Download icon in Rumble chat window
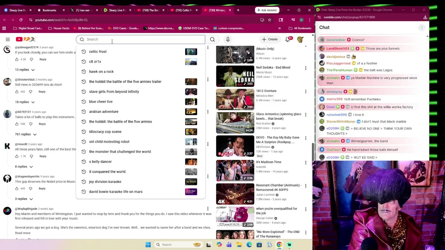 coord(425,17)
